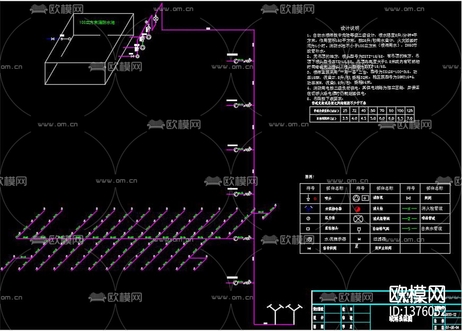Click the water flow indicator legend symbol

(x=310, y=239)
